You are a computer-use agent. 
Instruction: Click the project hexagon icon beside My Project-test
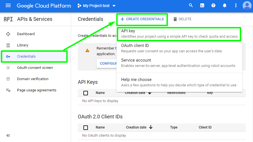click(x=79, y=6)
